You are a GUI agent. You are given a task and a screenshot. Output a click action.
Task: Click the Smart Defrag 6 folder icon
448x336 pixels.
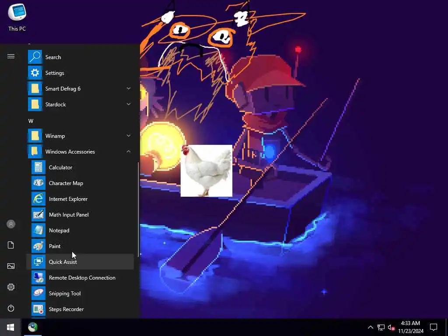[35, 88]
